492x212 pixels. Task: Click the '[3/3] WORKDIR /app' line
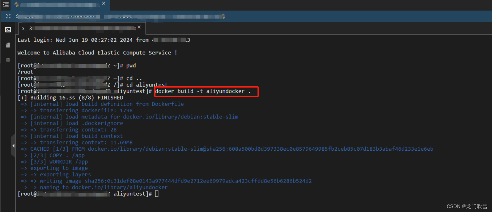54,162
